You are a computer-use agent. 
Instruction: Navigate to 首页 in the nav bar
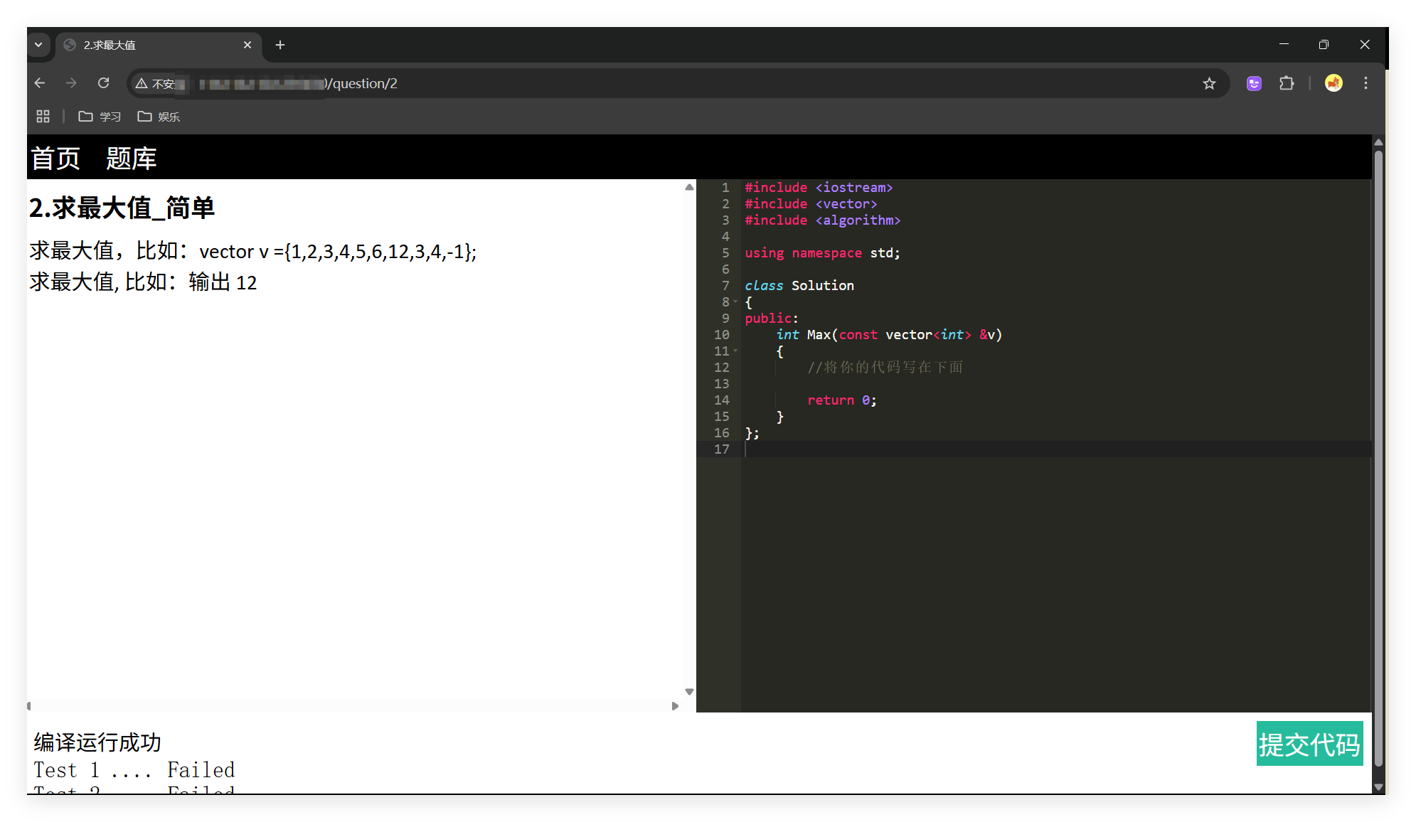tap(55, 158)
